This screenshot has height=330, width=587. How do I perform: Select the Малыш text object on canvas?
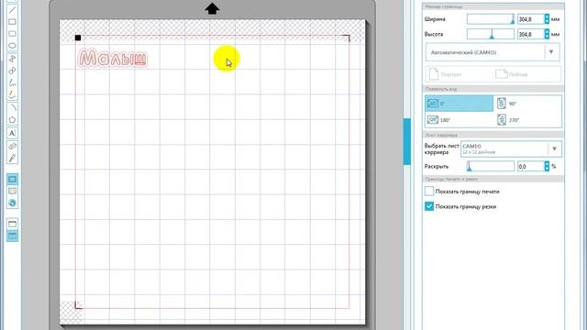112,59
